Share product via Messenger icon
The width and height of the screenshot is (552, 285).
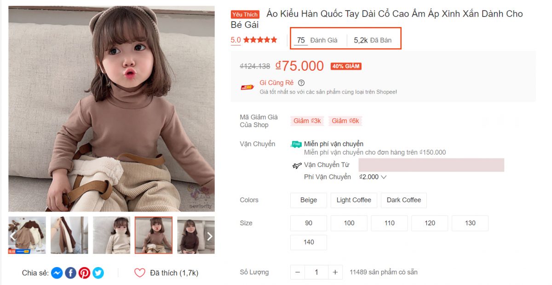pyautogui.click(x=57, y=273)
